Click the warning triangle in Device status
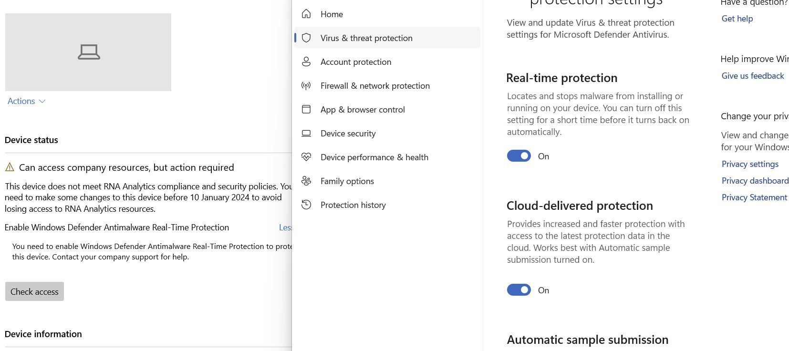The width and height of the screenshot is (789, 351). (x=10, y=167)
